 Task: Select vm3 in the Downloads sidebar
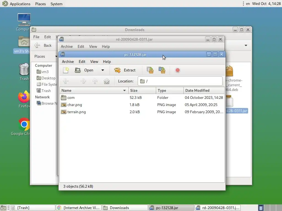[x=43, y=72]
